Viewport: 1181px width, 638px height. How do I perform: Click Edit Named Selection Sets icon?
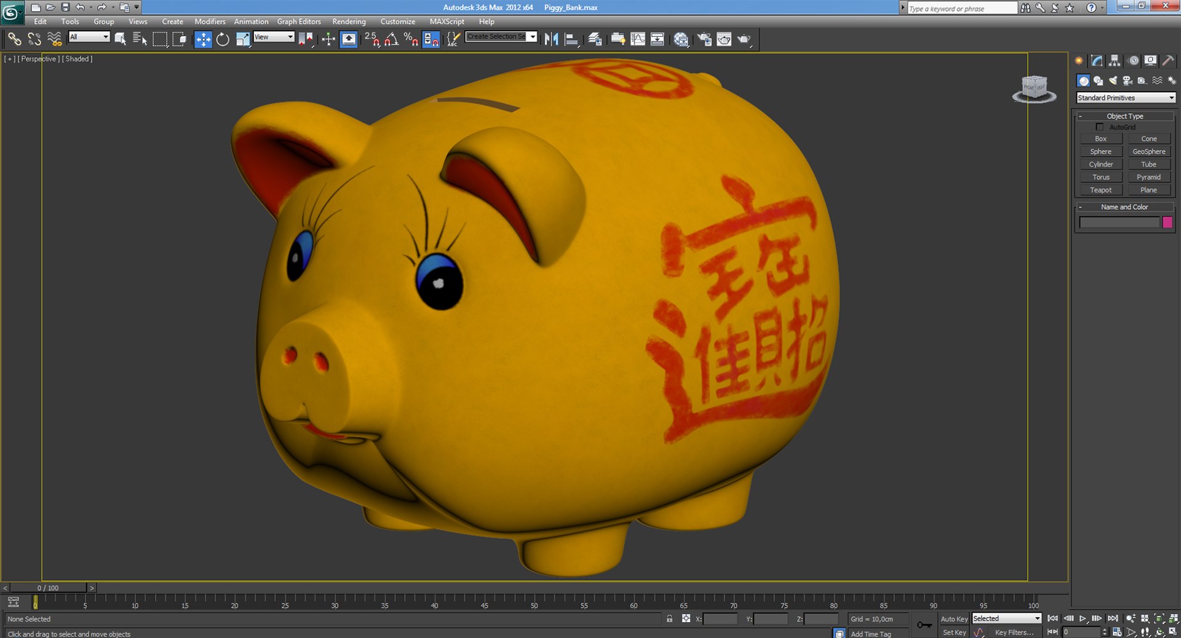[x=453, y=39]
